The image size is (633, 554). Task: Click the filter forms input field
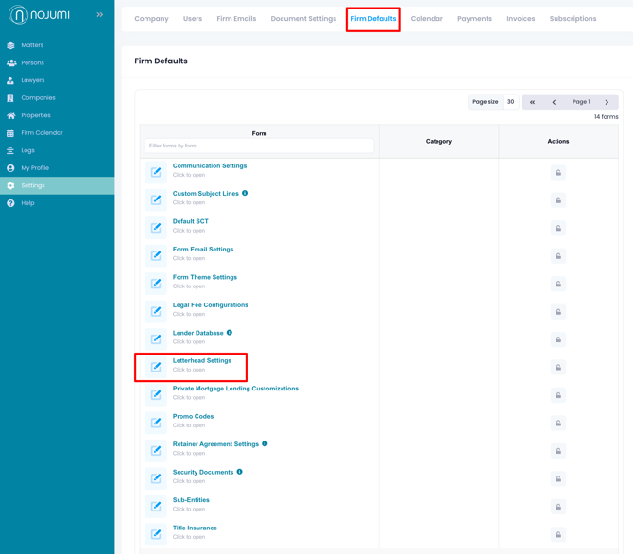259,146
